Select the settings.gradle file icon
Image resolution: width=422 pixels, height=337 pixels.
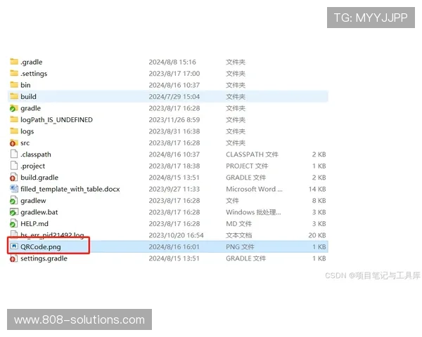14,258
